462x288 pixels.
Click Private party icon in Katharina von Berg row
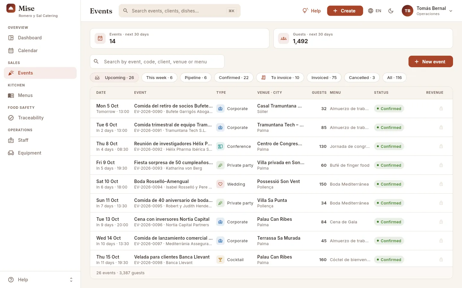(x=220, y=165)
